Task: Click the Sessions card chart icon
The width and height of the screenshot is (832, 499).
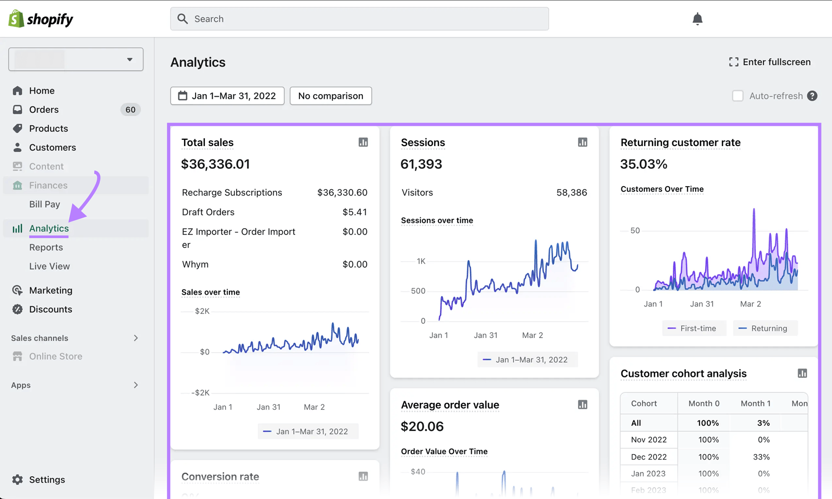Action: (x=582, y=142)
